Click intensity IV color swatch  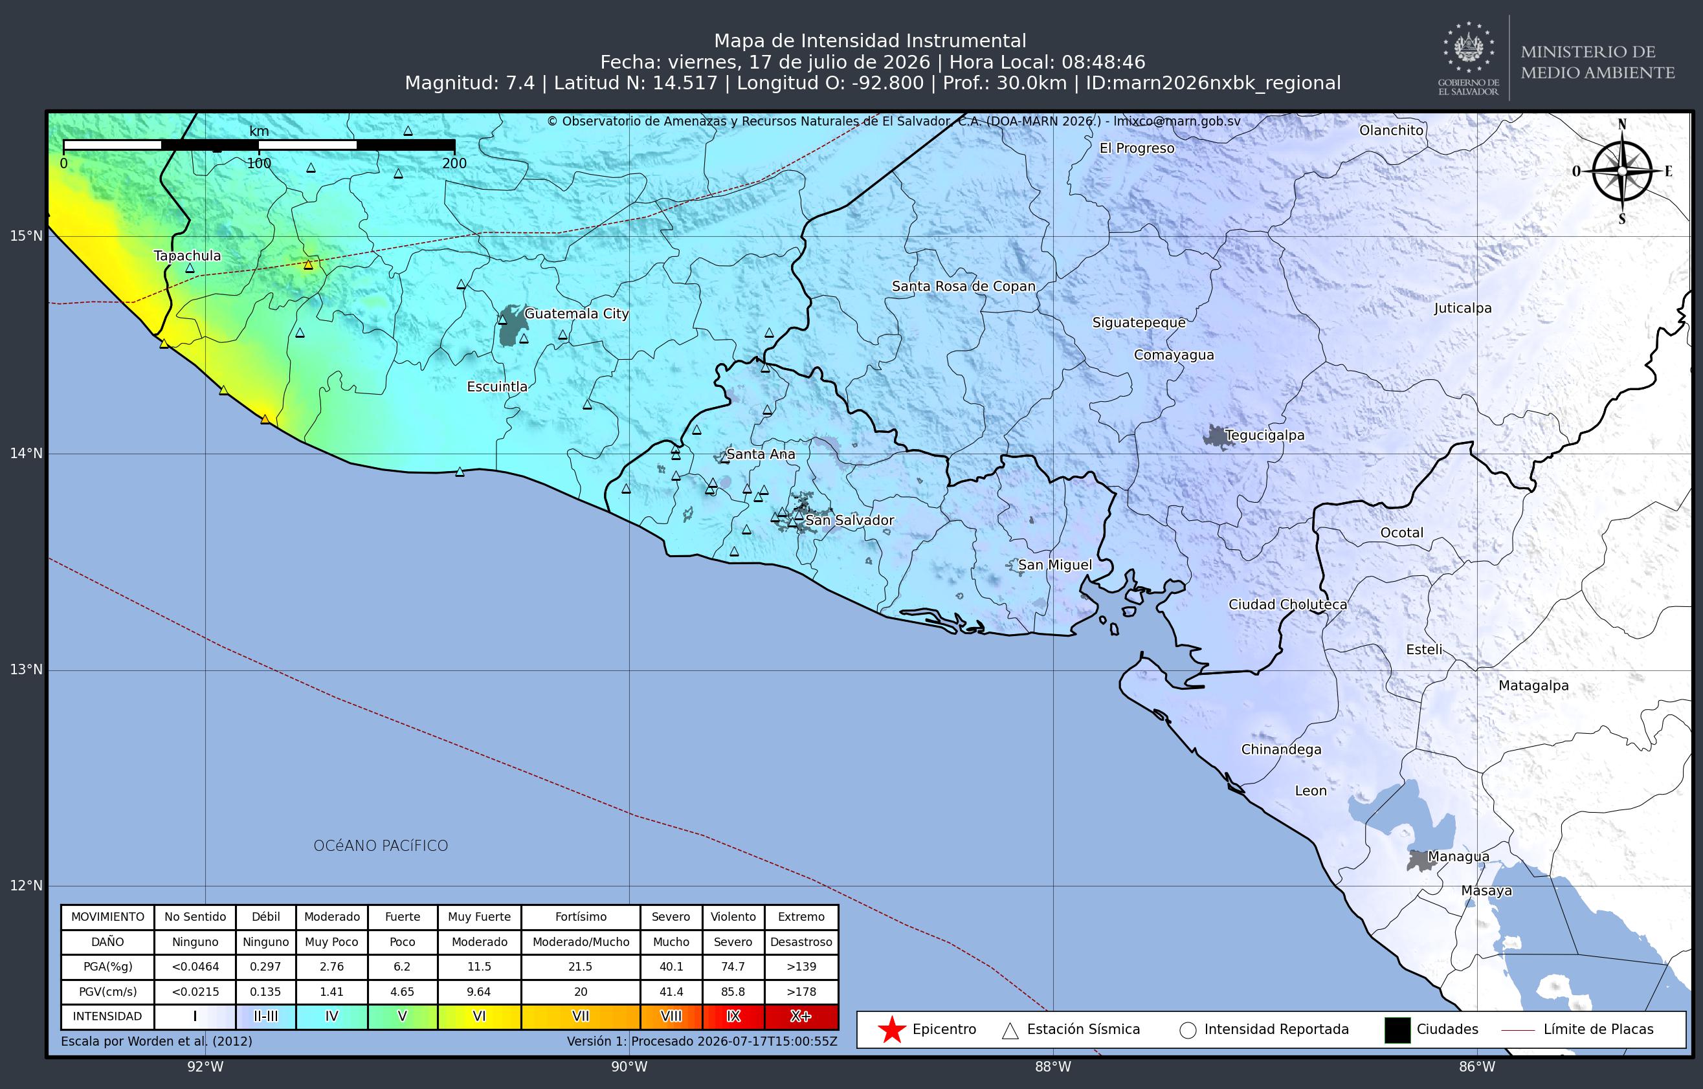331,1017
